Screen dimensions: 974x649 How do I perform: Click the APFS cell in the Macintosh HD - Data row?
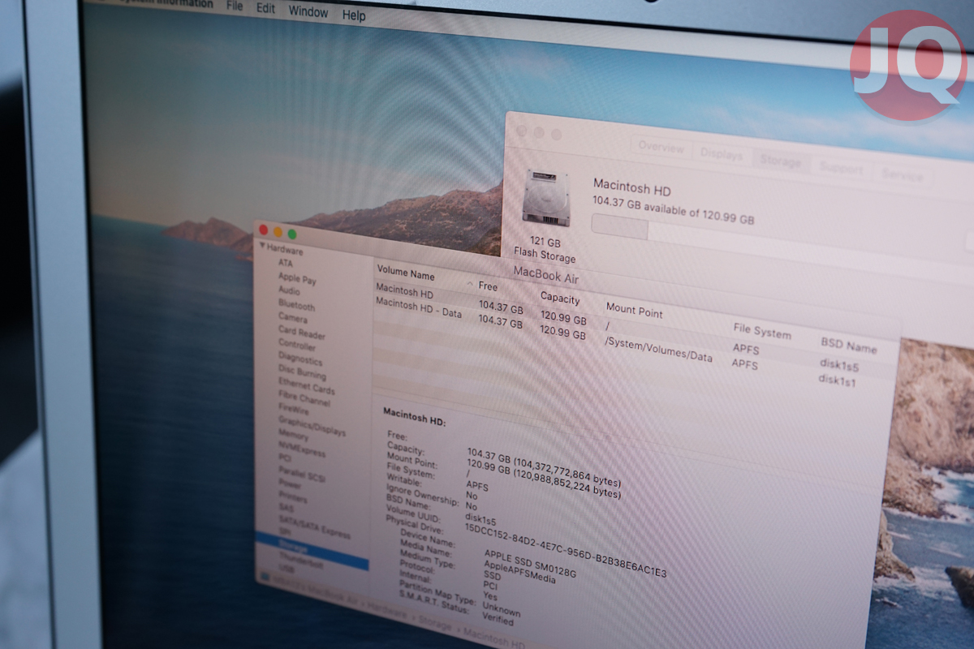coord(744,363)
